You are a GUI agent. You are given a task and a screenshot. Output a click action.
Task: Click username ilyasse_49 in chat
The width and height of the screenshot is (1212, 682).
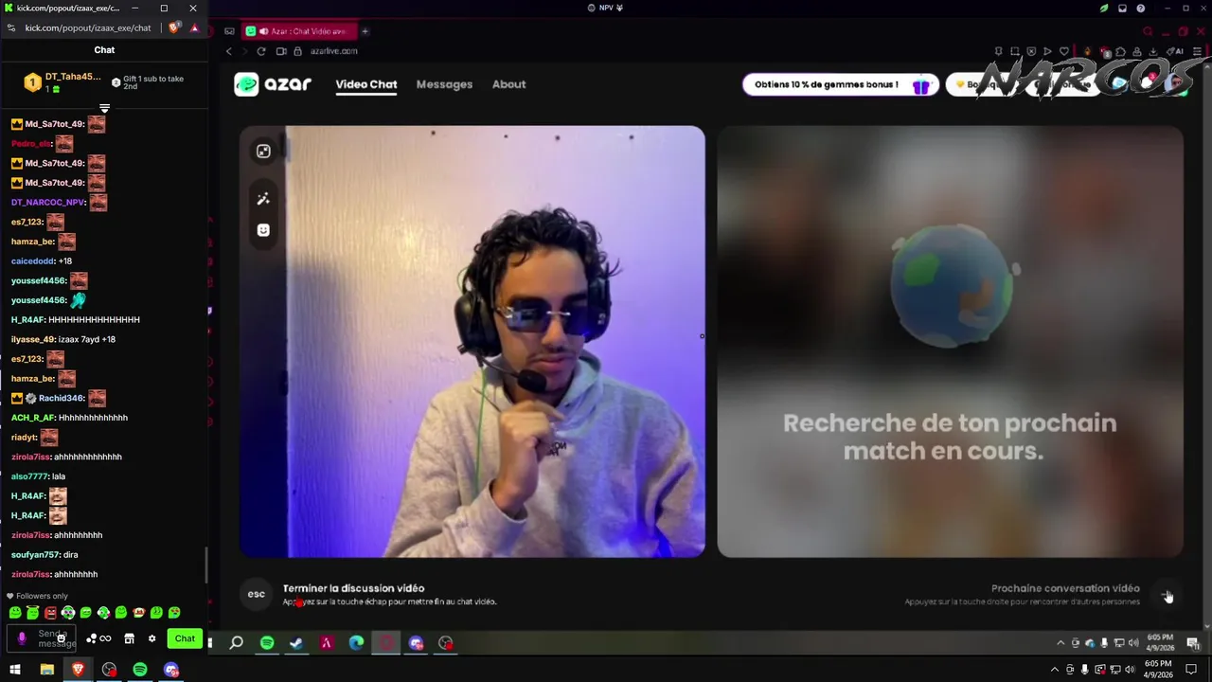point(33,339)
